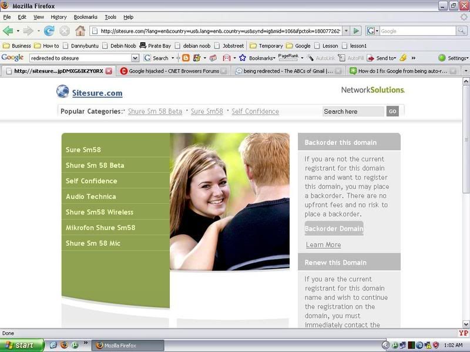470x352 pixels.
Task: Click the Firefox throbber activity indicator
Action: coord(464,17)
